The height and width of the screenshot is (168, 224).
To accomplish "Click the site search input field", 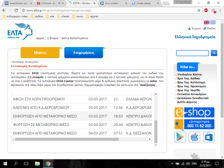I will [192, 53].
